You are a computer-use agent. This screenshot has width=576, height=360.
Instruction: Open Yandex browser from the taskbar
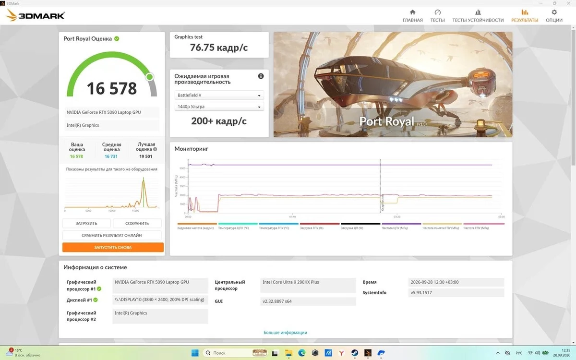click(x=341, y=353)
